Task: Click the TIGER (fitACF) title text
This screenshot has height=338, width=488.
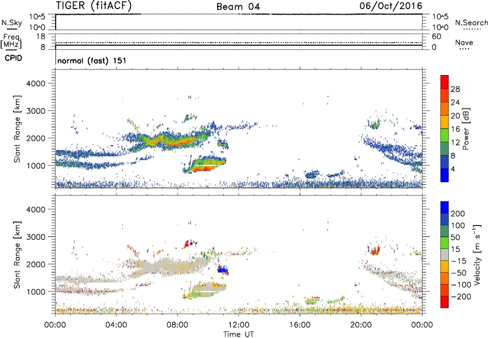Action: 94,5
